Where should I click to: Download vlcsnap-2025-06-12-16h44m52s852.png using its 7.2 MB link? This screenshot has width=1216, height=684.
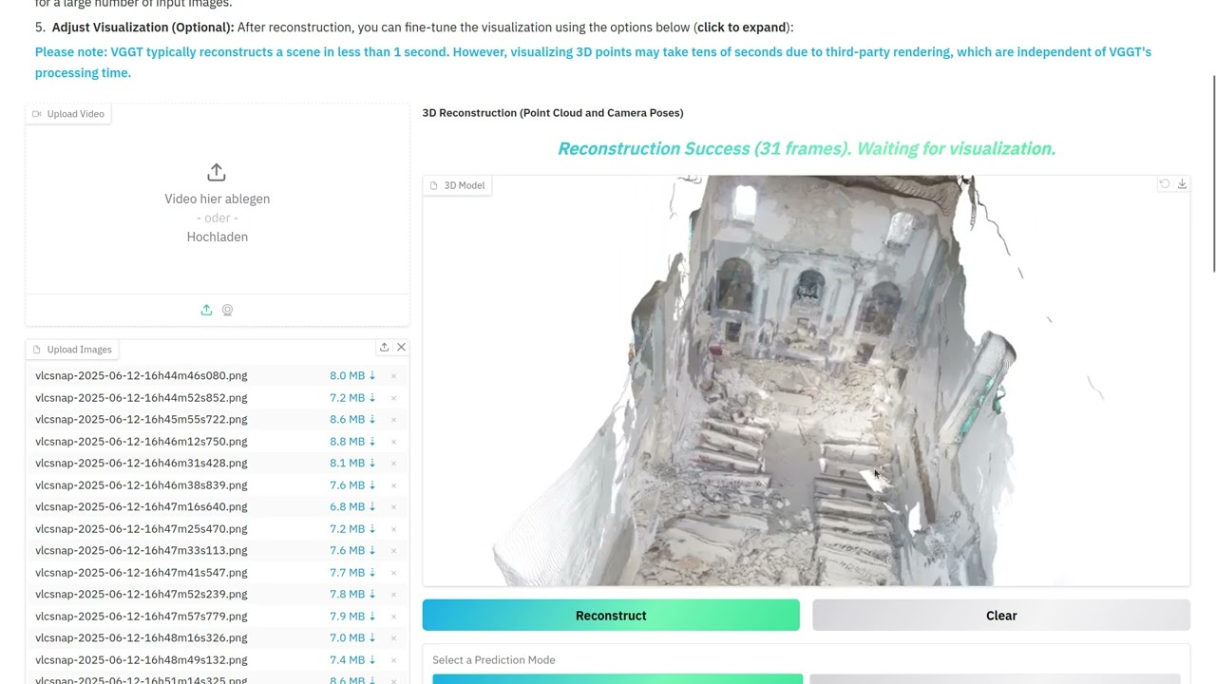click(x=352, y=397)
